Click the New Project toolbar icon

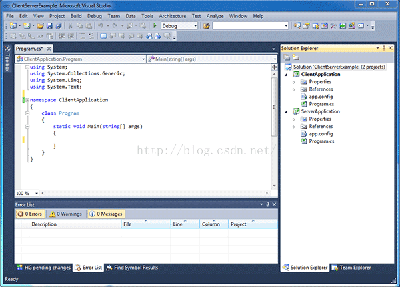13,26
